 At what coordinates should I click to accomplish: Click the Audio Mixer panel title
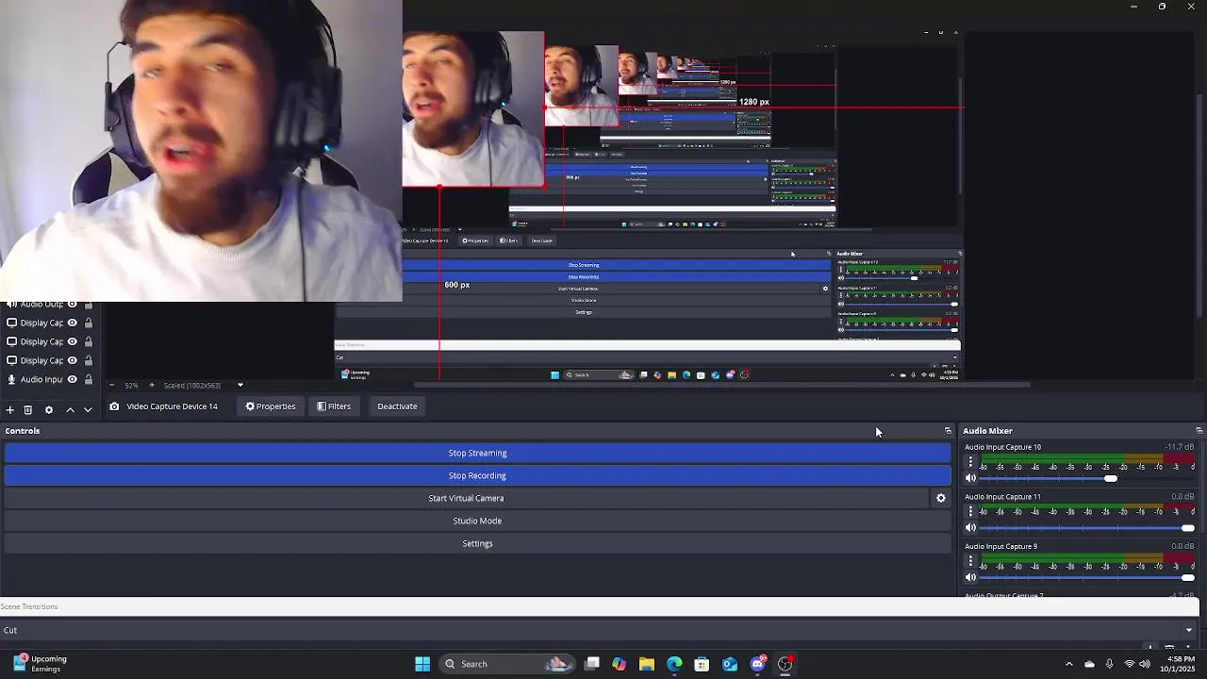[987, 431]
